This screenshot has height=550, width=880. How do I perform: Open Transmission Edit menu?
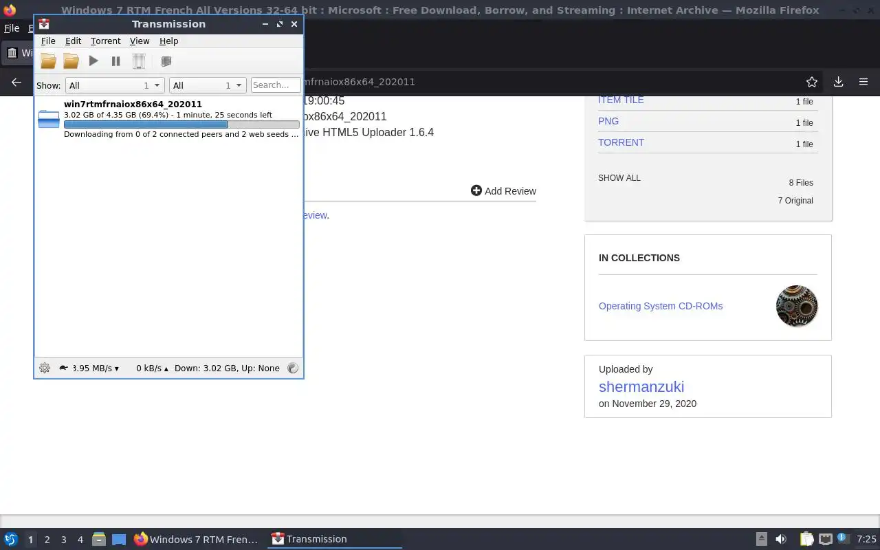click(x=73, y=41)
